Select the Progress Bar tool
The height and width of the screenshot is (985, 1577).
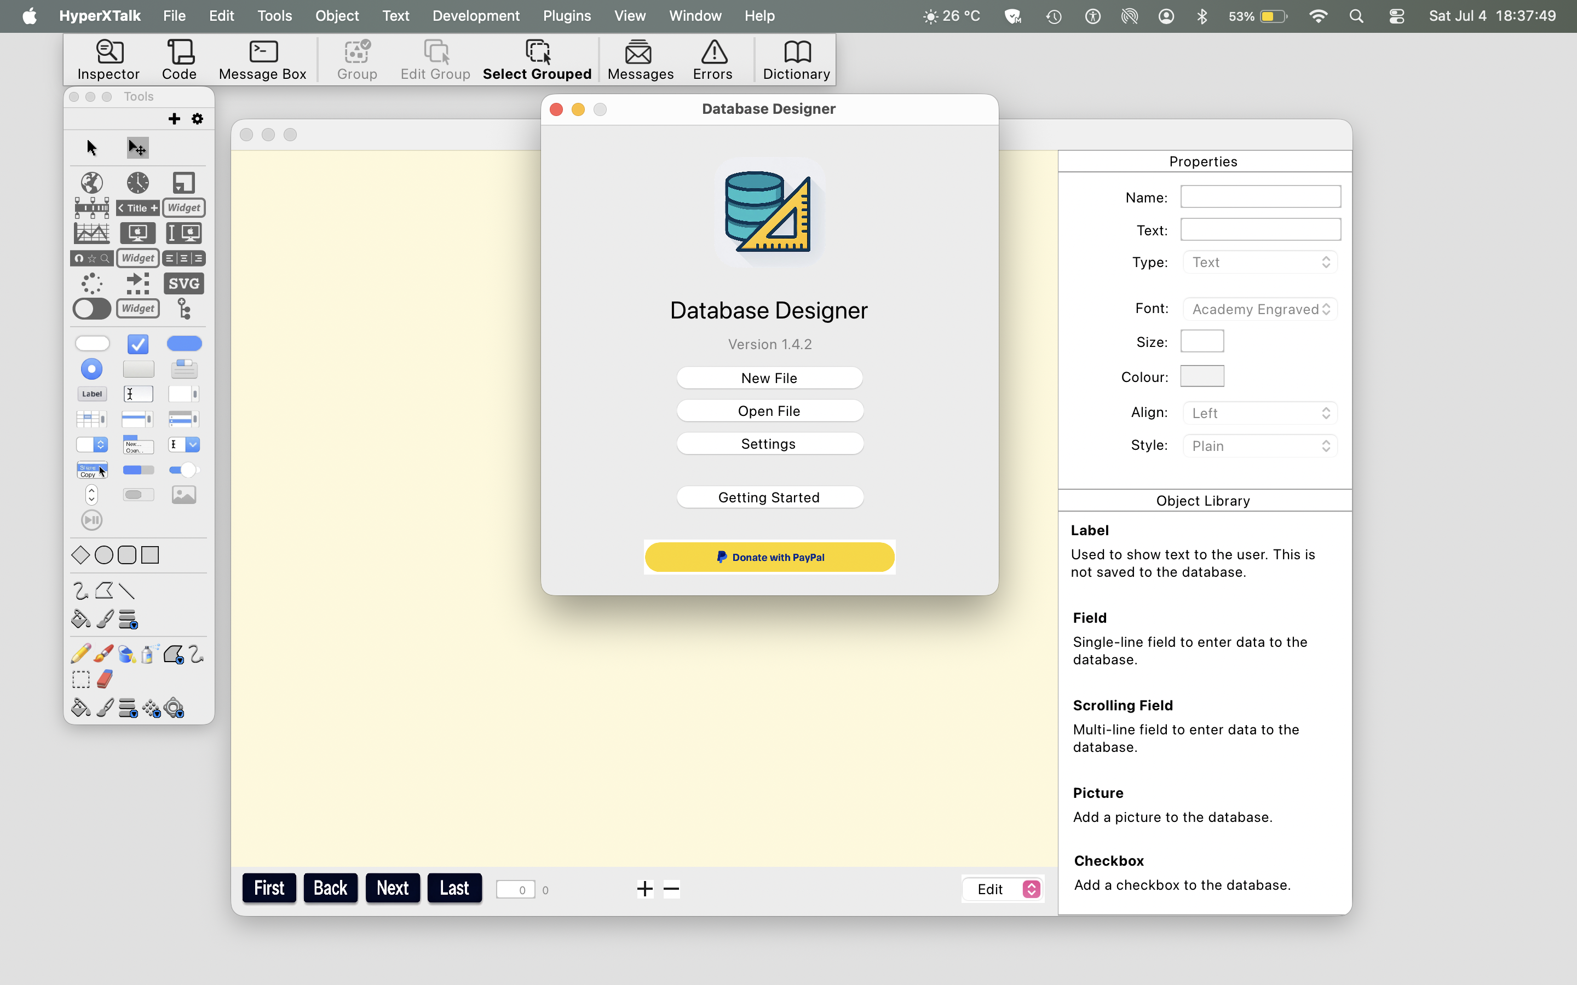[x=137, y=470]
